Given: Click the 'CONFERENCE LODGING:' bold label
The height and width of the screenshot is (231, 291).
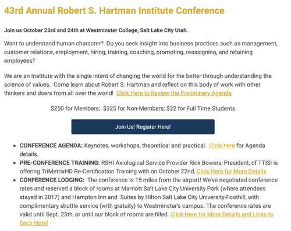Looking at the screenshot, I should pyautogui.click(x=52, y=180).
